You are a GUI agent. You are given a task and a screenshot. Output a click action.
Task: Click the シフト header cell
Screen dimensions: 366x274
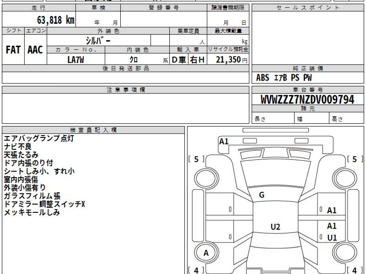13,31
